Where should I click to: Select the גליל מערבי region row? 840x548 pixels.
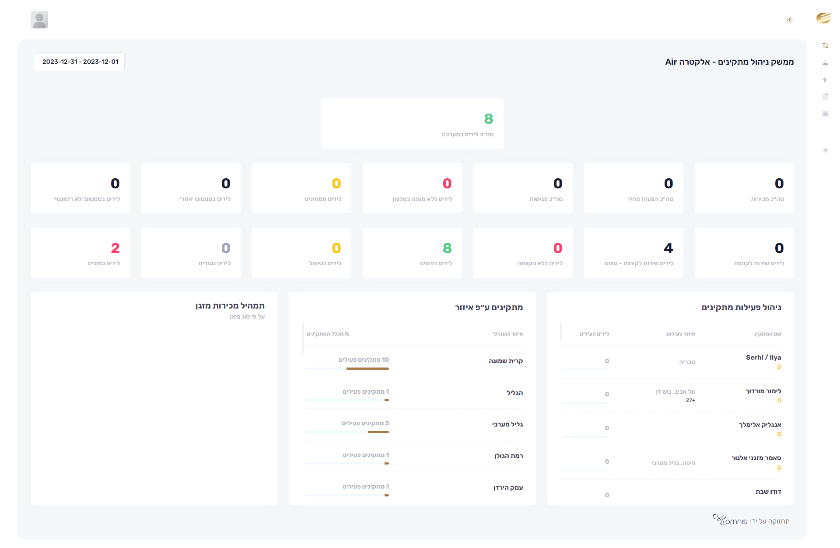(x=507, y=424)
